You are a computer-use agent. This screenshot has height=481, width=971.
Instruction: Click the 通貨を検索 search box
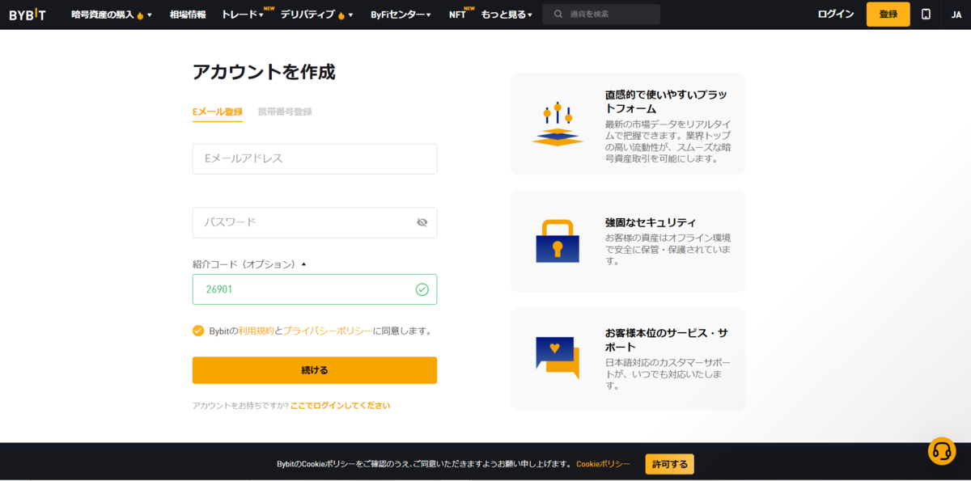601,15
